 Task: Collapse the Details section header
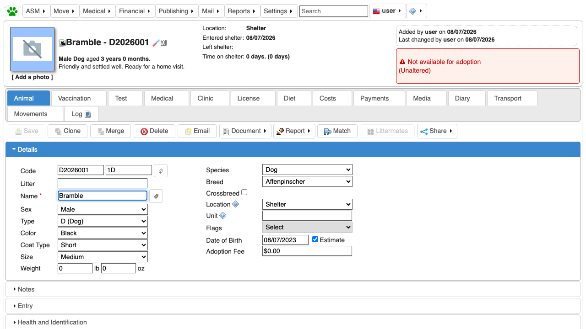click(293, 149)
